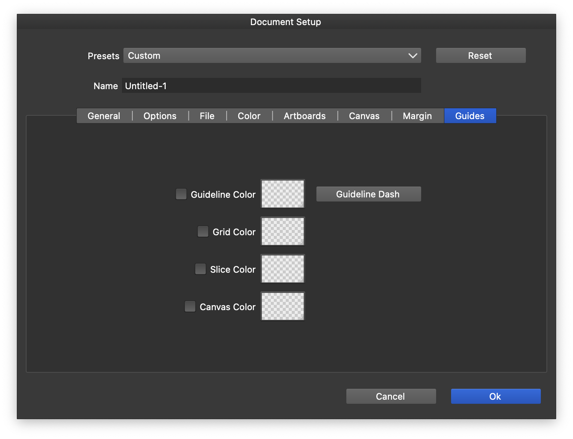Image resolution: width=573 pixels, height=439 pixels.
Task: Cancel the Document Setup dialog
Action: coord(391,396)
